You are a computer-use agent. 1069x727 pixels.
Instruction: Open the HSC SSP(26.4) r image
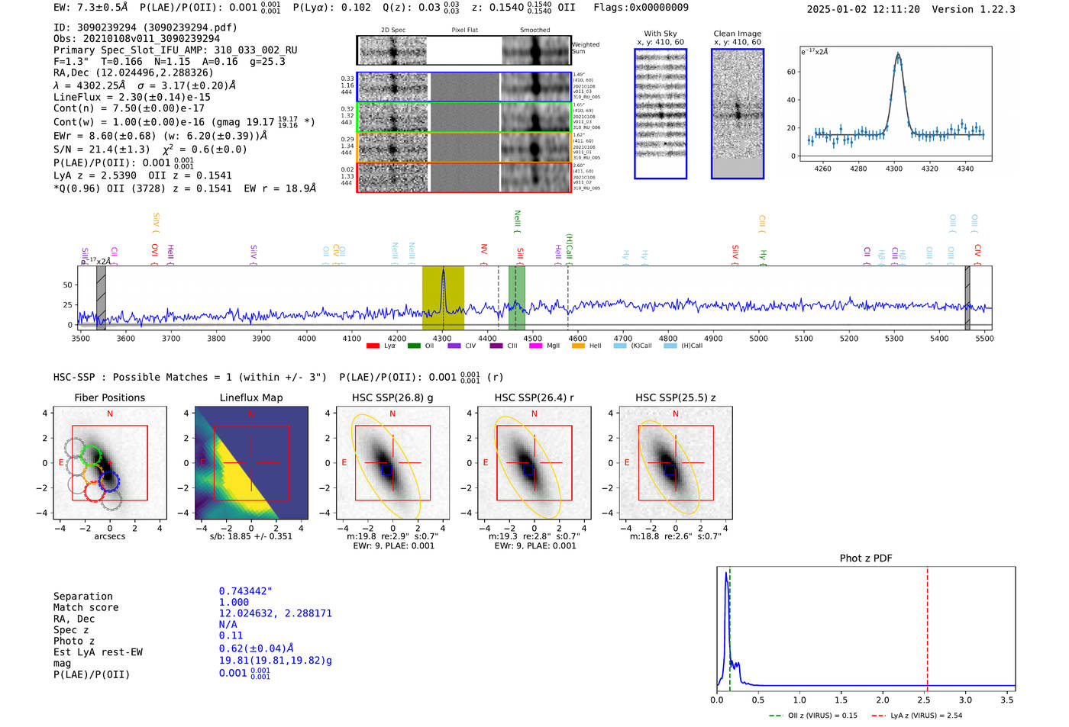534,462
